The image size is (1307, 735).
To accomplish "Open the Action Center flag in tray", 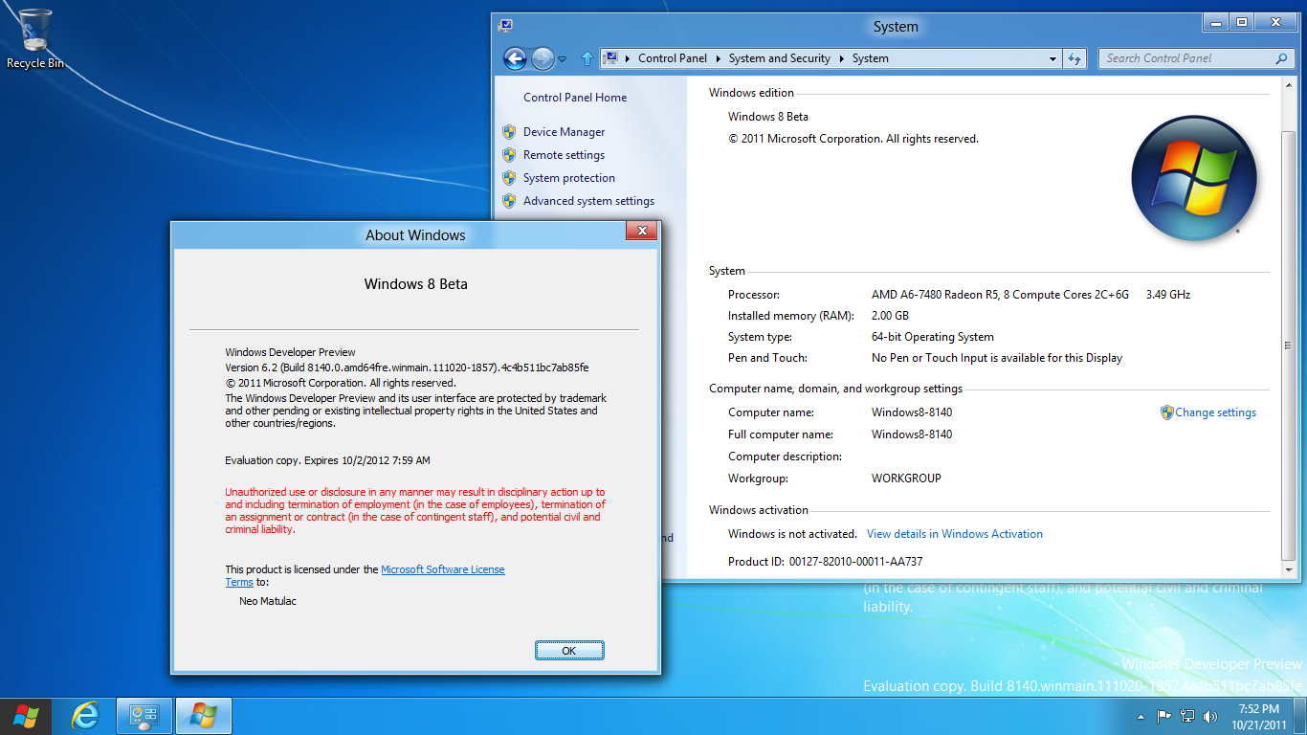I will [x=1164, y=716].
